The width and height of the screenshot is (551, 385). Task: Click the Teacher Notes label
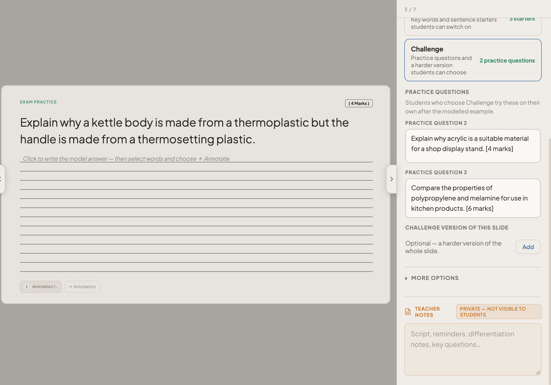pos(427,312)
